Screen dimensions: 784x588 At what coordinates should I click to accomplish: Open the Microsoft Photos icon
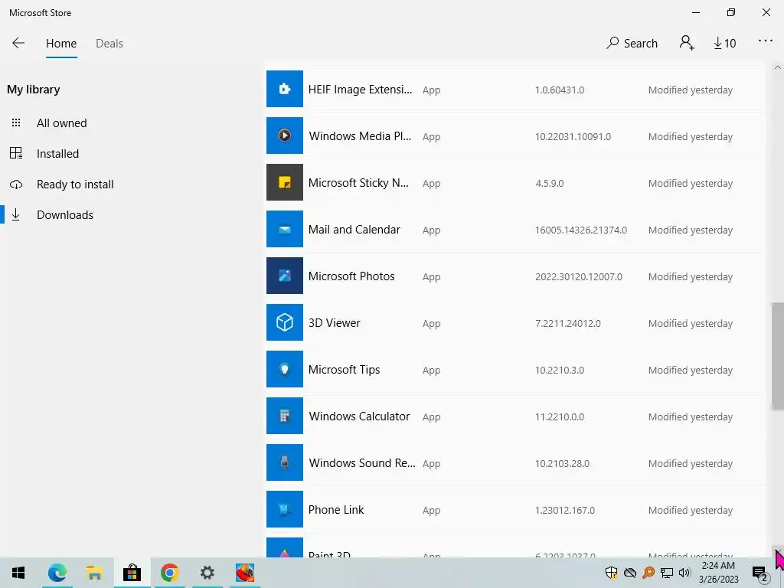click(x=285, y=276)
